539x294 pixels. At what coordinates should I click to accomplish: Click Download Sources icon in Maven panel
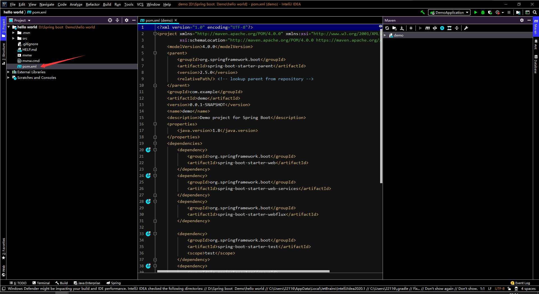click(402, 28)
